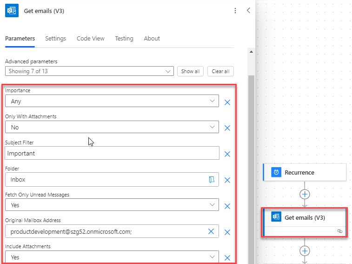Open the Code View tab
This screenshot has height=264, width=352.
[x=91, y=39]
